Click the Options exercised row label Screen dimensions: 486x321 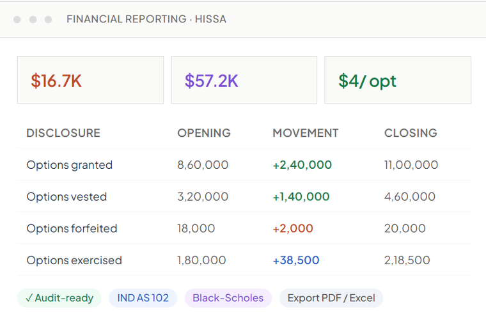coord(74,260)
